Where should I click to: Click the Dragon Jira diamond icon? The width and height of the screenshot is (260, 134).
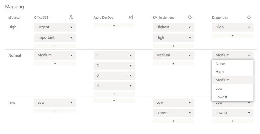pyautogui.click(x=249, y=17)
